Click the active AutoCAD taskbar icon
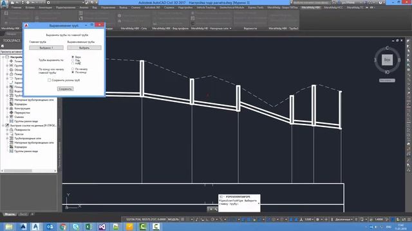 point(36,227)
